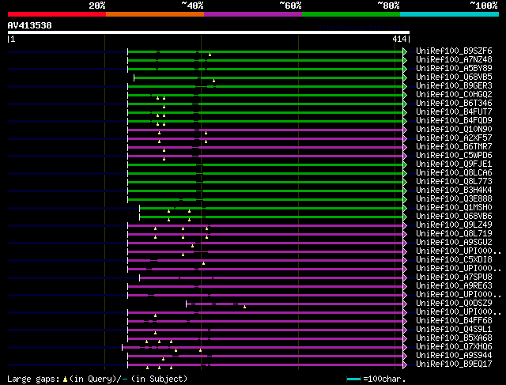Select the UniRef100_Q8LCA6 label
Screen dimensions: 506x385
click(454, 173)
